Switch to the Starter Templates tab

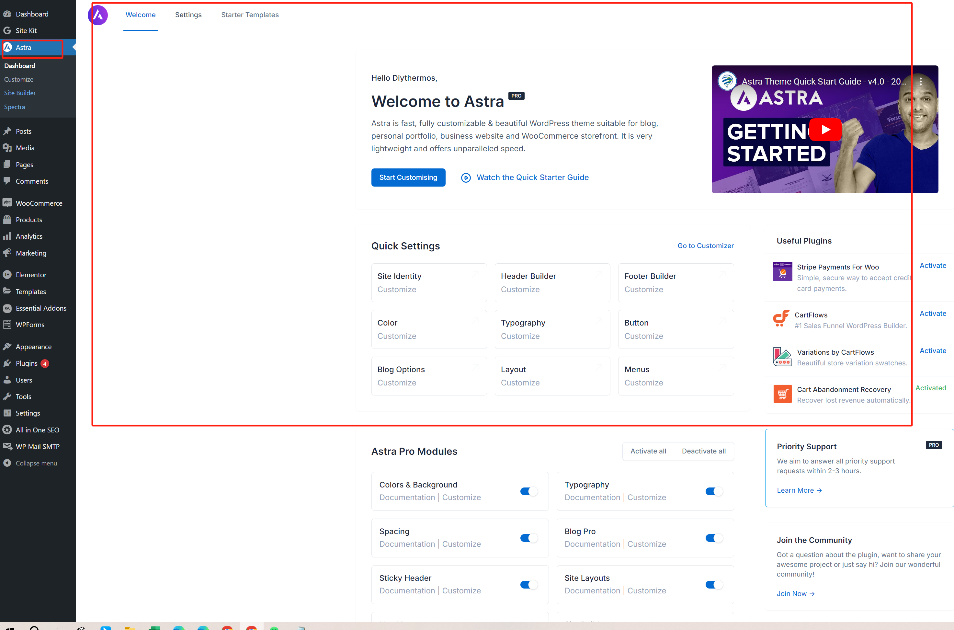(249, 15)
